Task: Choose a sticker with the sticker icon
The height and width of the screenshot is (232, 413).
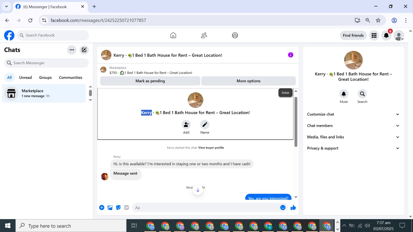Action: [x=118, y=208]
